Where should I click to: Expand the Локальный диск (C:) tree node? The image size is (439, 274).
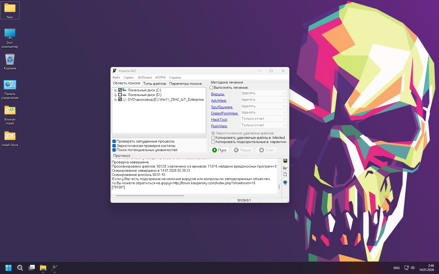pos(115,90)
